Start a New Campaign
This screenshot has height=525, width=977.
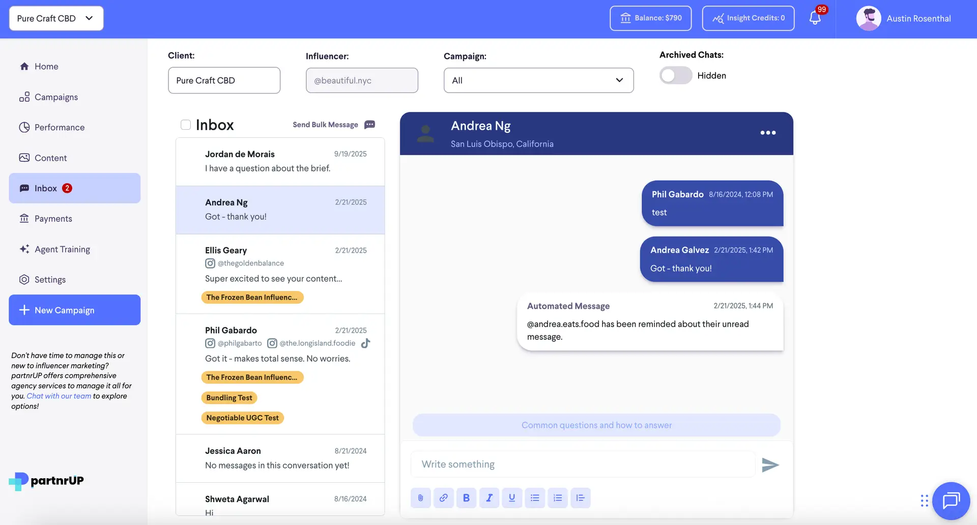(74, 310)
